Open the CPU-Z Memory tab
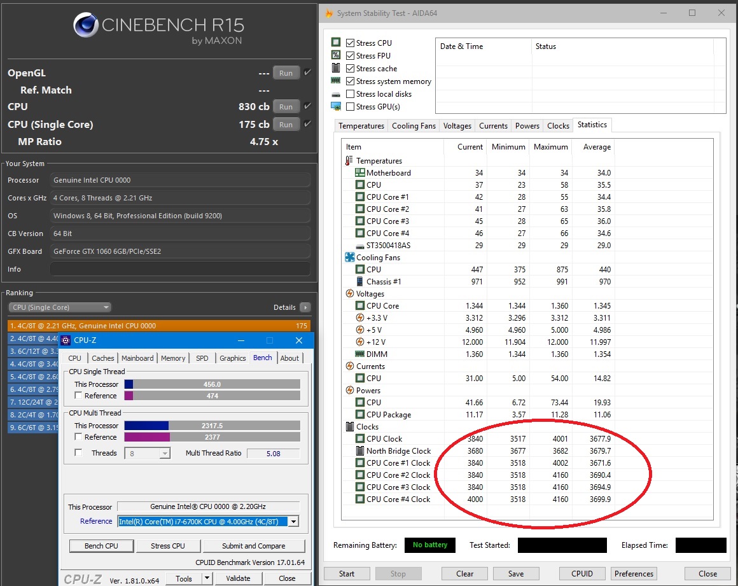This screenshot has height=586, width=738. (x=173, y=358)
